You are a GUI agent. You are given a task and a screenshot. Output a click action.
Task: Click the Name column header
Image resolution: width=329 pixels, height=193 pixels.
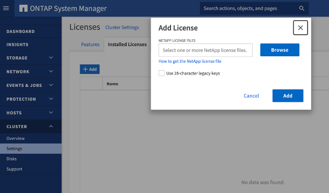(112, 84)
